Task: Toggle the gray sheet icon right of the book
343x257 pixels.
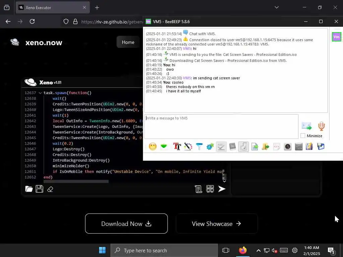Action: (x=244, y=147)
